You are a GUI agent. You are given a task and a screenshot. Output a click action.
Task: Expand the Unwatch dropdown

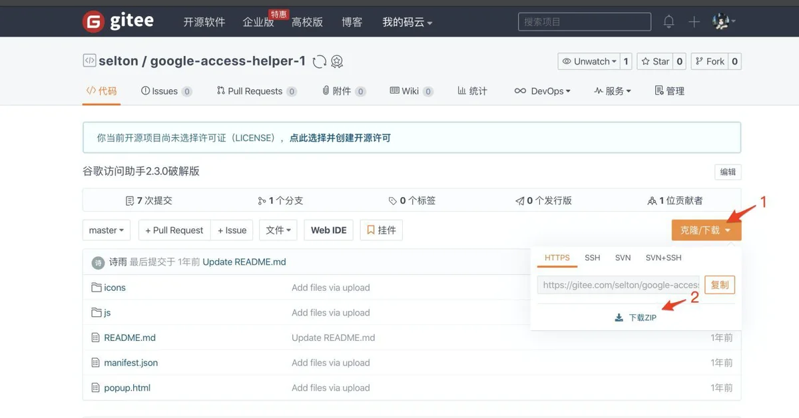point(589,61)
